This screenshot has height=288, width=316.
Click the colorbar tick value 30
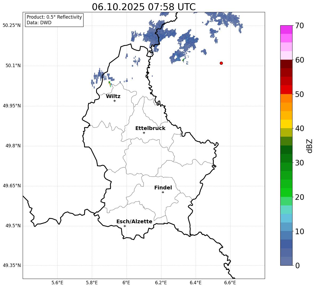(x=299, y=163)
